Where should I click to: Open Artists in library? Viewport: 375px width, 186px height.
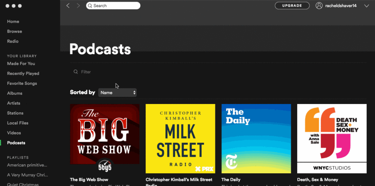pos(14,103)
